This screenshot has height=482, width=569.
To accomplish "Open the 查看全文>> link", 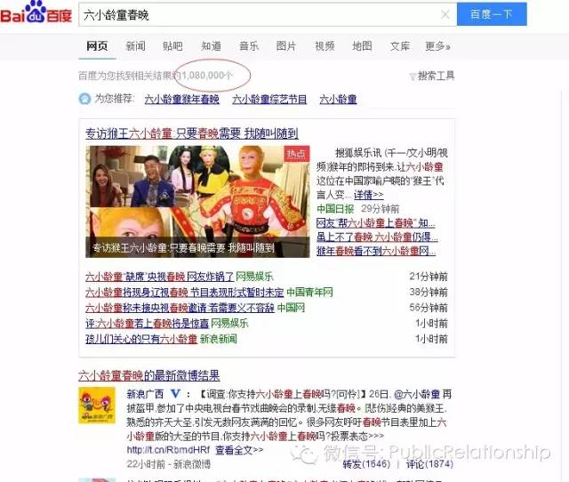I will 239,450.
